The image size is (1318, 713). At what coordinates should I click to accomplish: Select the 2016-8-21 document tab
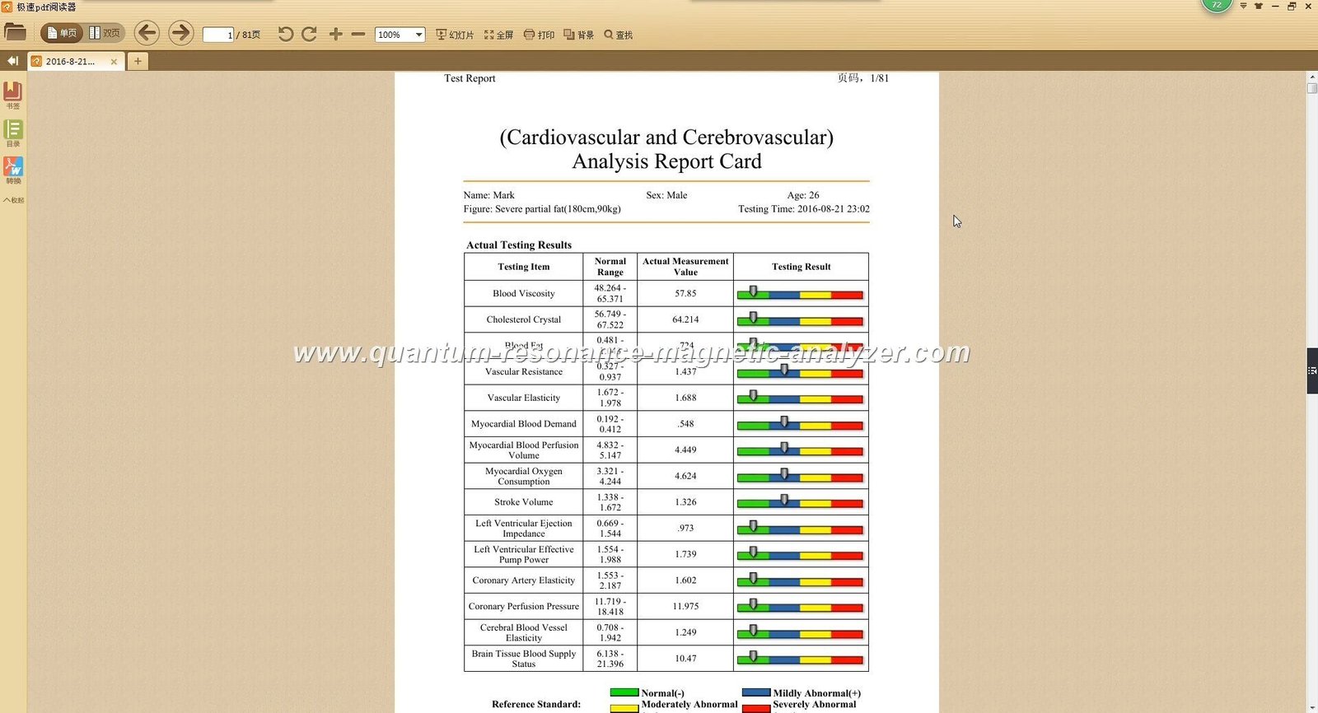tap(70, 62)
